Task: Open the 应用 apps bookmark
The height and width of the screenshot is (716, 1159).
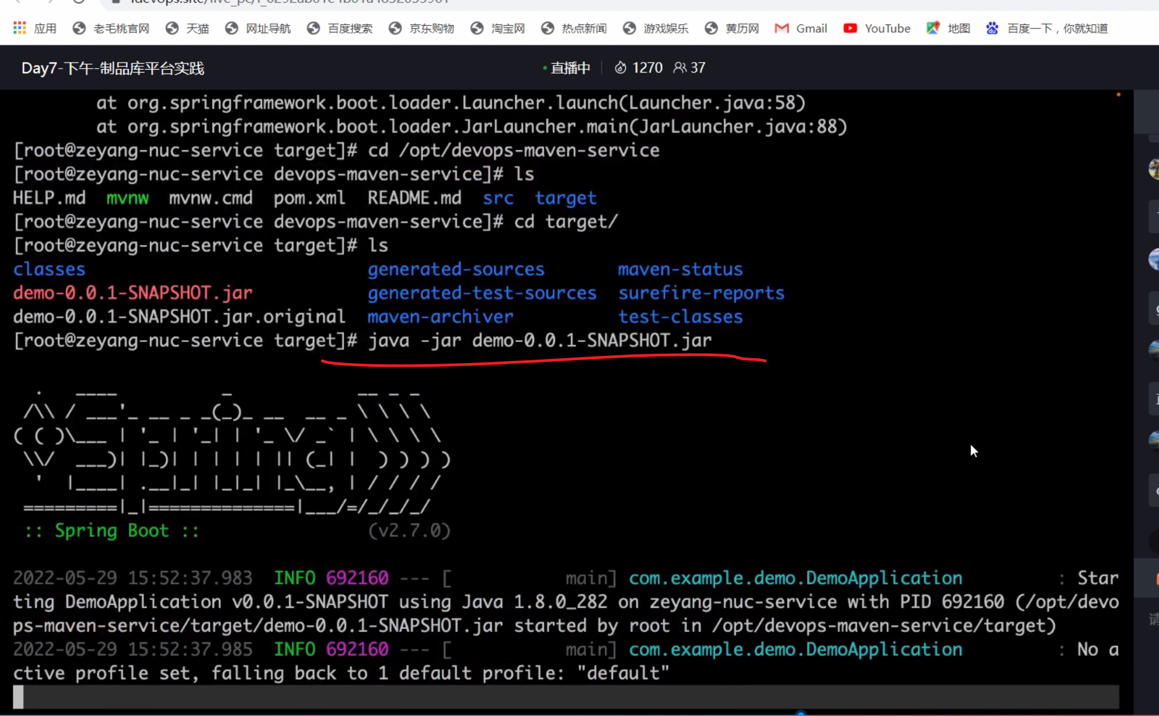Action: [35, 28]
